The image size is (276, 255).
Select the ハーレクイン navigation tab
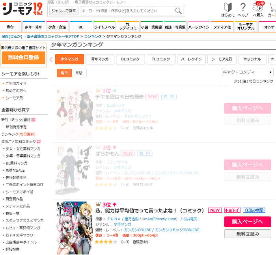(199, 27)
